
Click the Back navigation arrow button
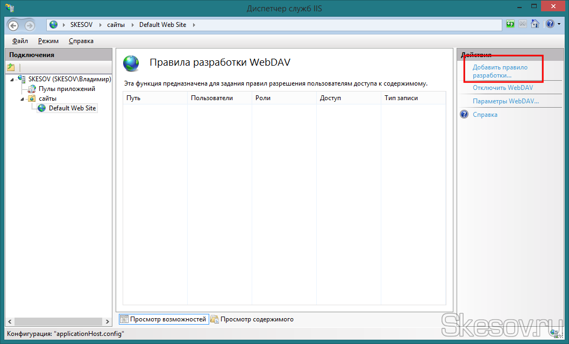(x=13, y=25)
